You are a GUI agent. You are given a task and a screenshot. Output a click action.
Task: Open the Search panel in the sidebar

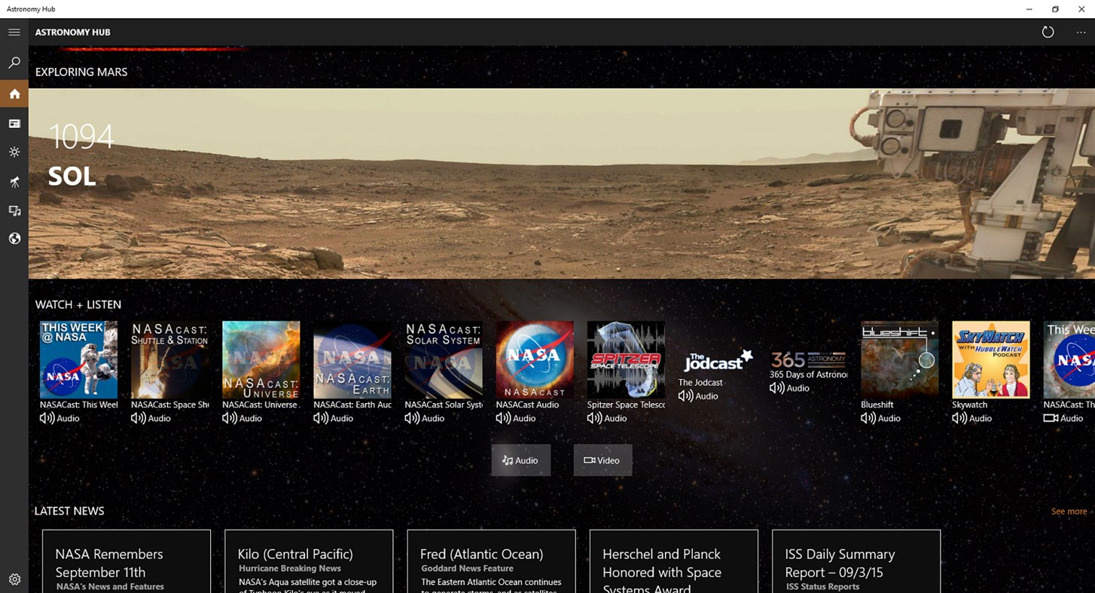tap(14, 63)
